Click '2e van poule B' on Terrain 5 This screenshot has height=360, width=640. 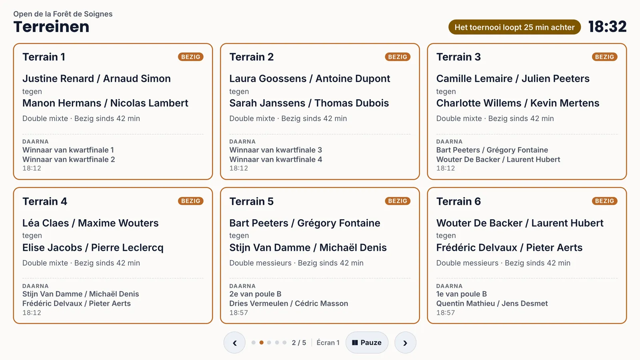(255, 294)
